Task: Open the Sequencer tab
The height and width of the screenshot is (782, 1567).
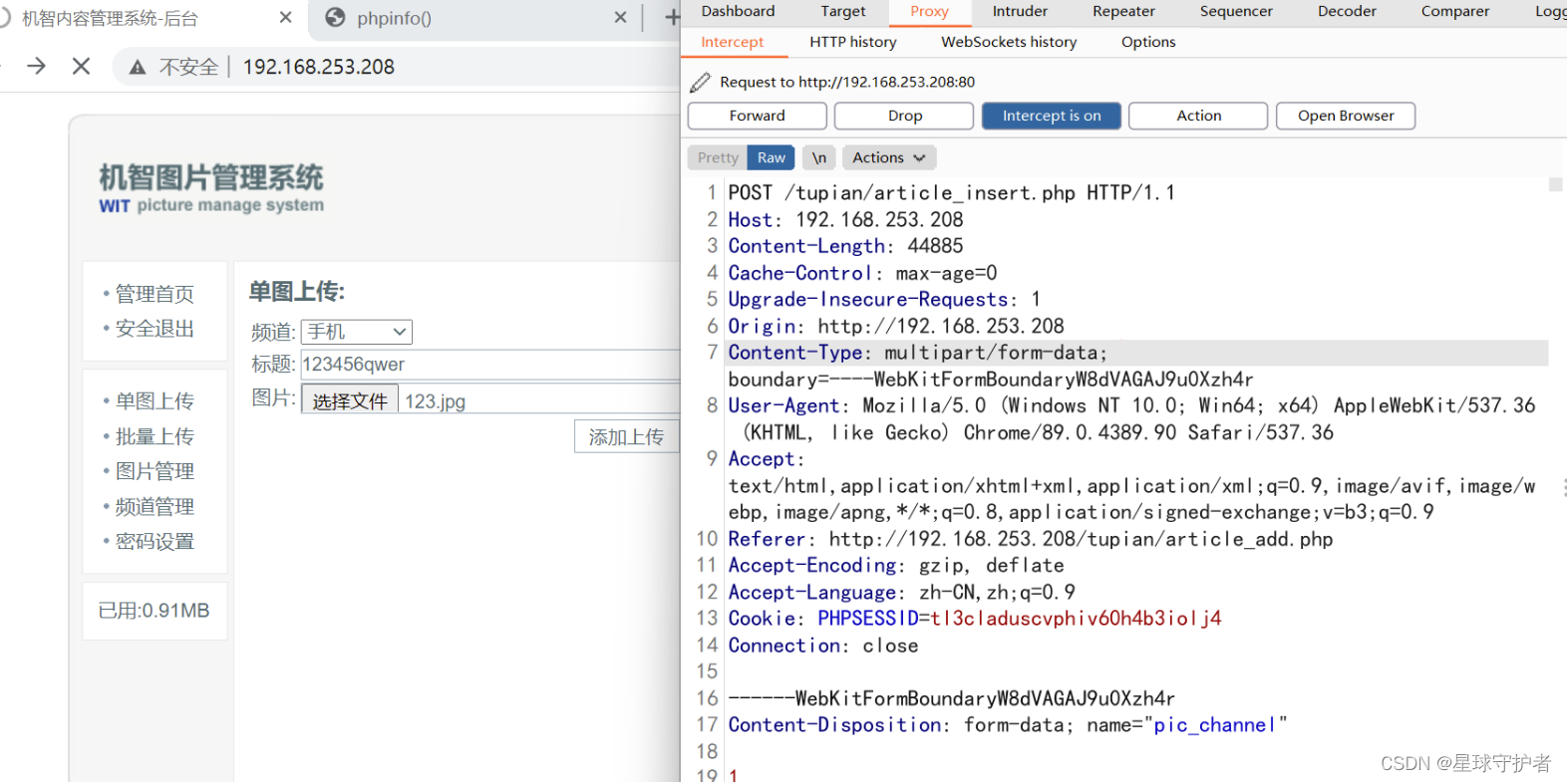Action: click(1236, 11)
